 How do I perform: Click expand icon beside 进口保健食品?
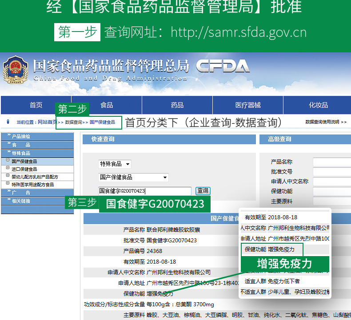[8, 169]
